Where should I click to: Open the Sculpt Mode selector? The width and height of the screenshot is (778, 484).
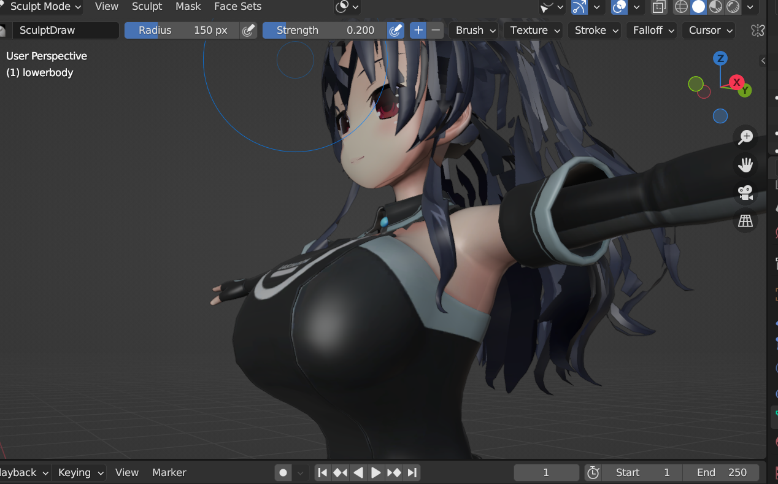42,7
